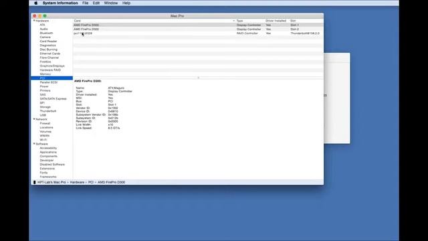The image size is (428, 241).
Task: Select Accessibility under Software
Action: [48, 148]
